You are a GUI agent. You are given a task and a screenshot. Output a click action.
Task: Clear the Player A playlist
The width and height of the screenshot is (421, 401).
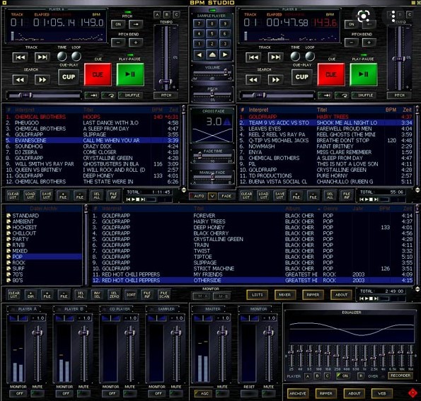click(13, 195)
